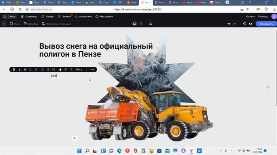Insert a numbered list
The height and width of the screenshot is (155, 277).
pos(42,70)
